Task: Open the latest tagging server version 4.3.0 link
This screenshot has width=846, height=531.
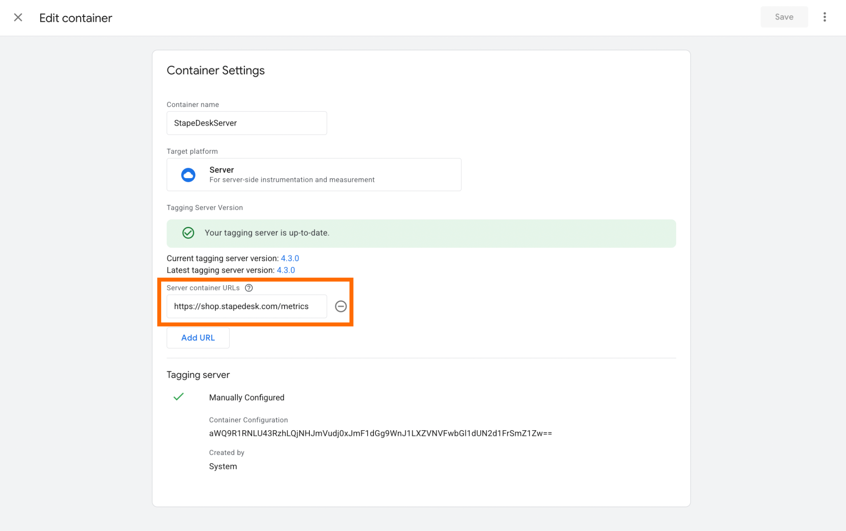Action: (286, 270)
